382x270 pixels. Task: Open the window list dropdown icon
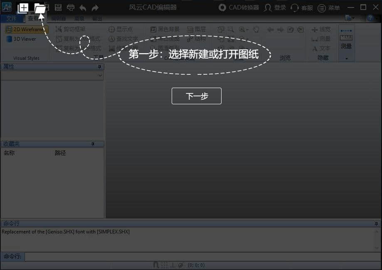350,18
